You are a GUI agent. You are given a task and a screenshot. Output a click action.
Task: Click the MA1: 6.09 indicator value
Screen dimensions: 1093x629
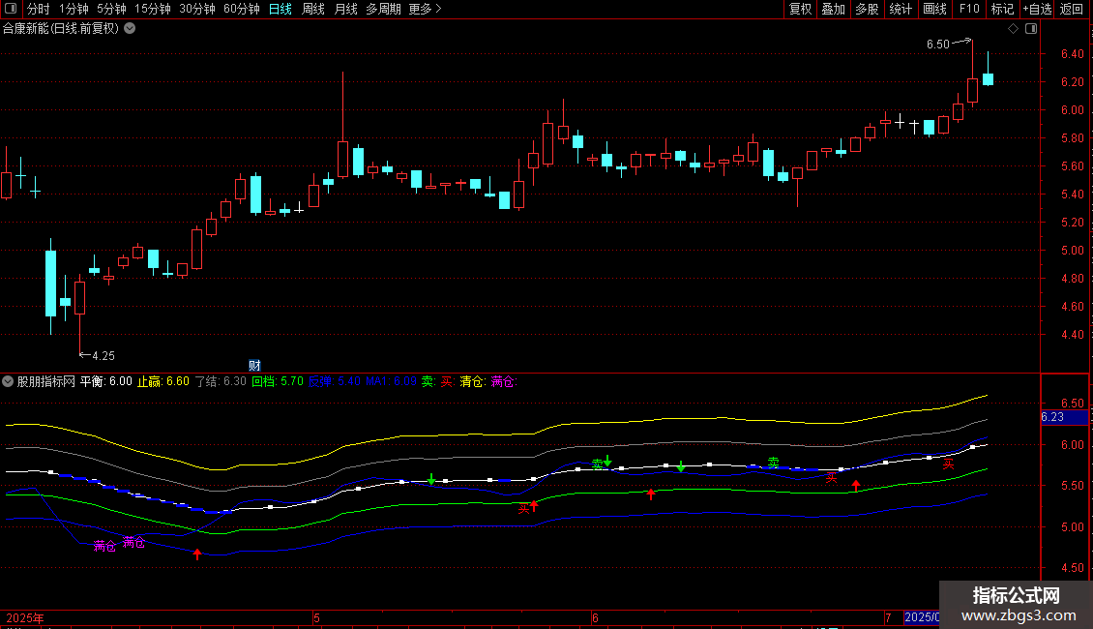coord(391,381)
